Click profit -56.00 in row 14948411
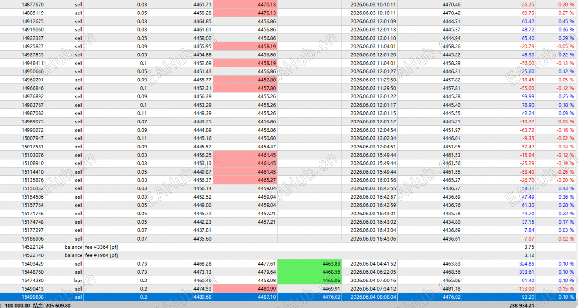Viewport: 578px width, 308px height. [x=527, y=63]
